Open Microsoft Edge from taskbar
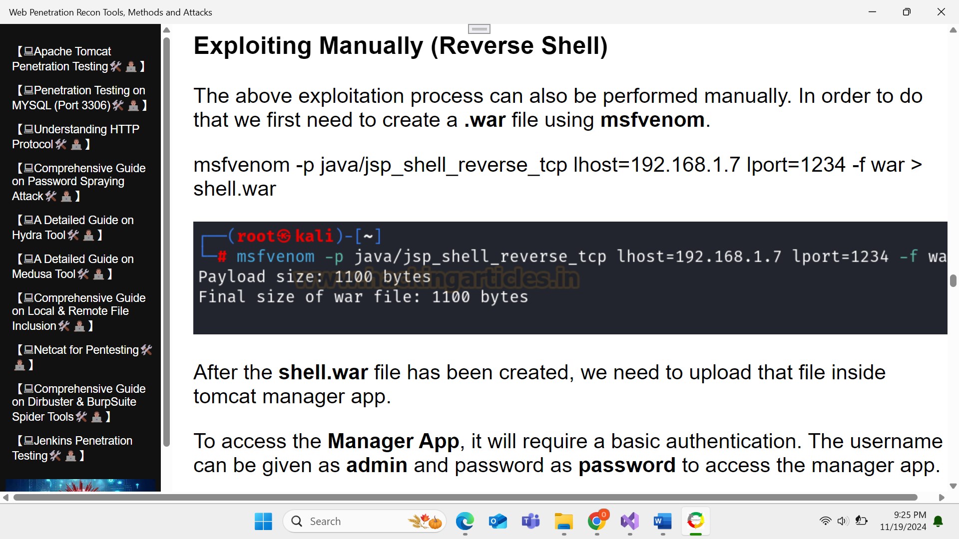This screenshot has width=959, height=539. [465, 522]
